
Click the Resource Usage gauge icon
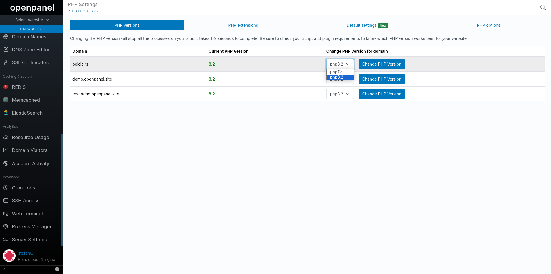pos(6,137)
